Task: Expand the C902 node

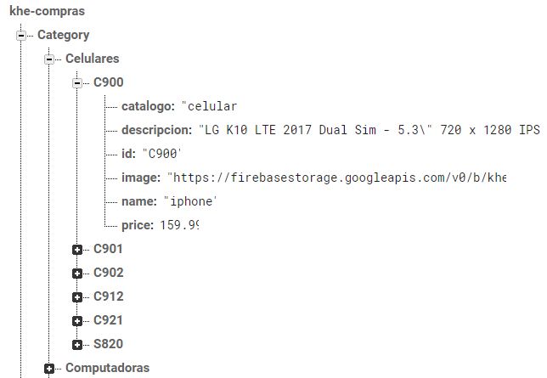Action: 77,274
